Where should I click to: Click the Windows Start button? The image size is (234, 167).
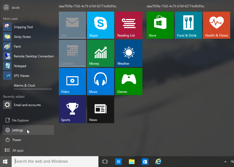click(x=5, y=162)
